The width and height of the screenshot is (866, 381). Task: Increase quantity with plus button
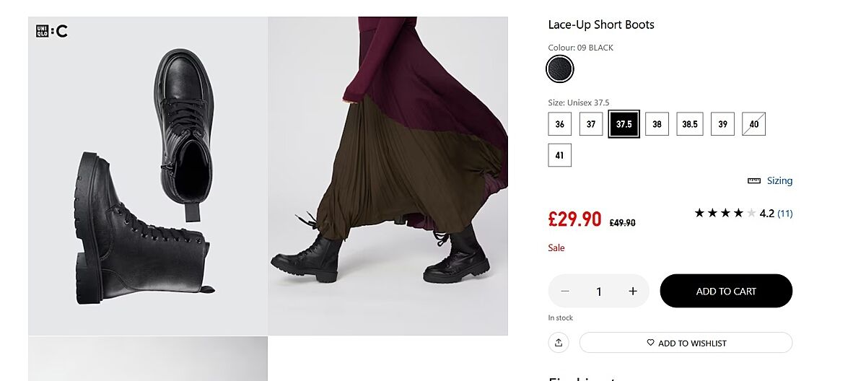633,292
